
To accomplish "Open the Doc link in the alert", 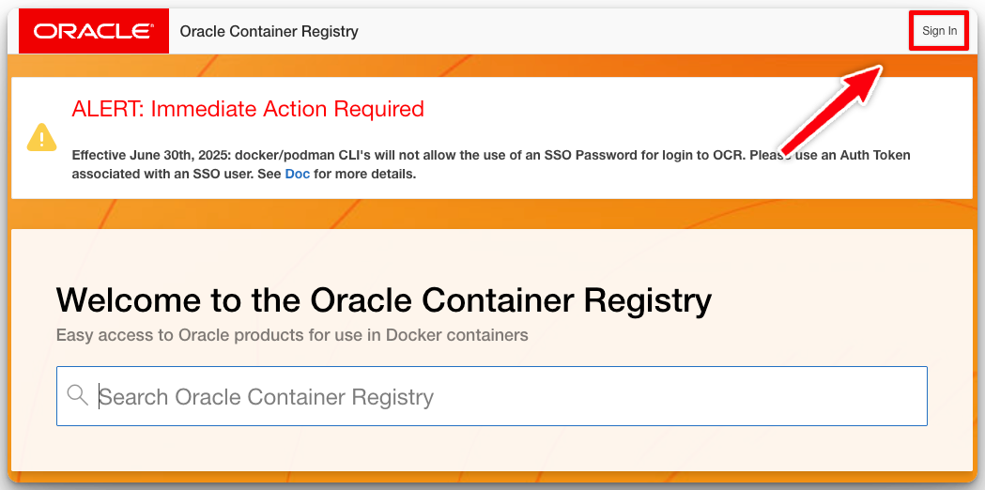I will pos(297,174).
